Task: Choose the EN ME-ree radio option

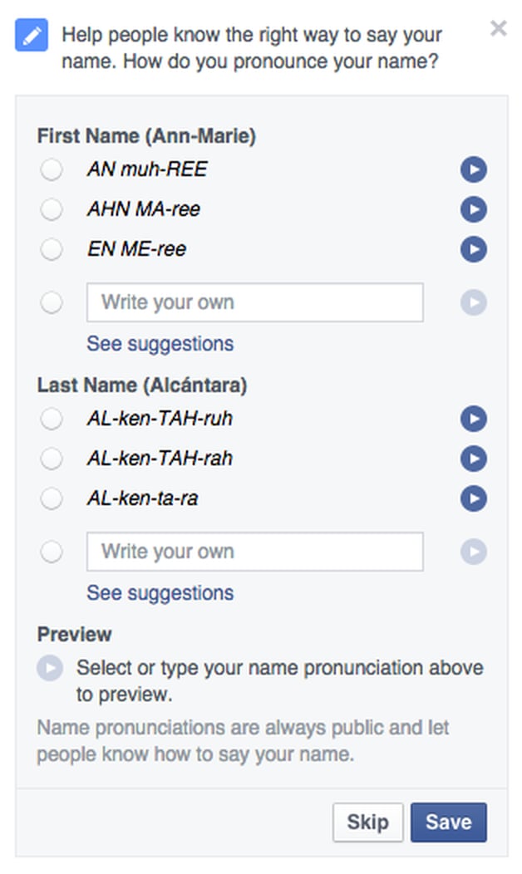Action: (52, 249)
